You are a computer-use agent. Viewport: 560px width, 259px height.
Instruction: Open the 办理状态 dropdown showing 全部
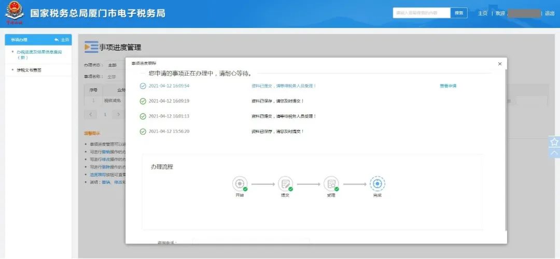(116, 65)
